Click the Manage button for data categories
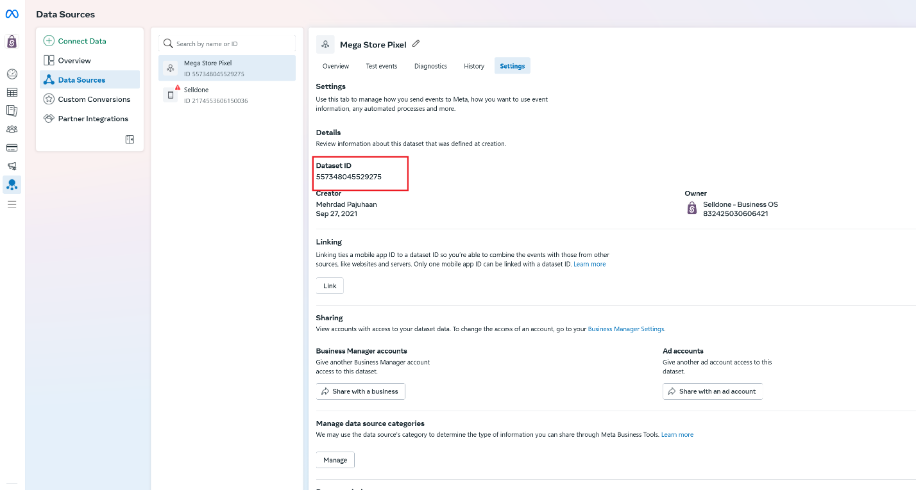The height and width of the screenshot is (490, 916). (335, 460)
